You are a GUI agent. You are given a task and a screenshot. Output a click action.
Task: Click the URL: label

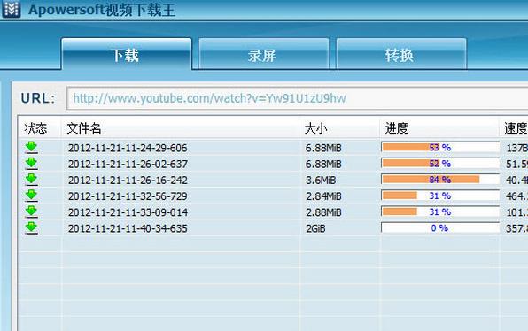(38, 98)
